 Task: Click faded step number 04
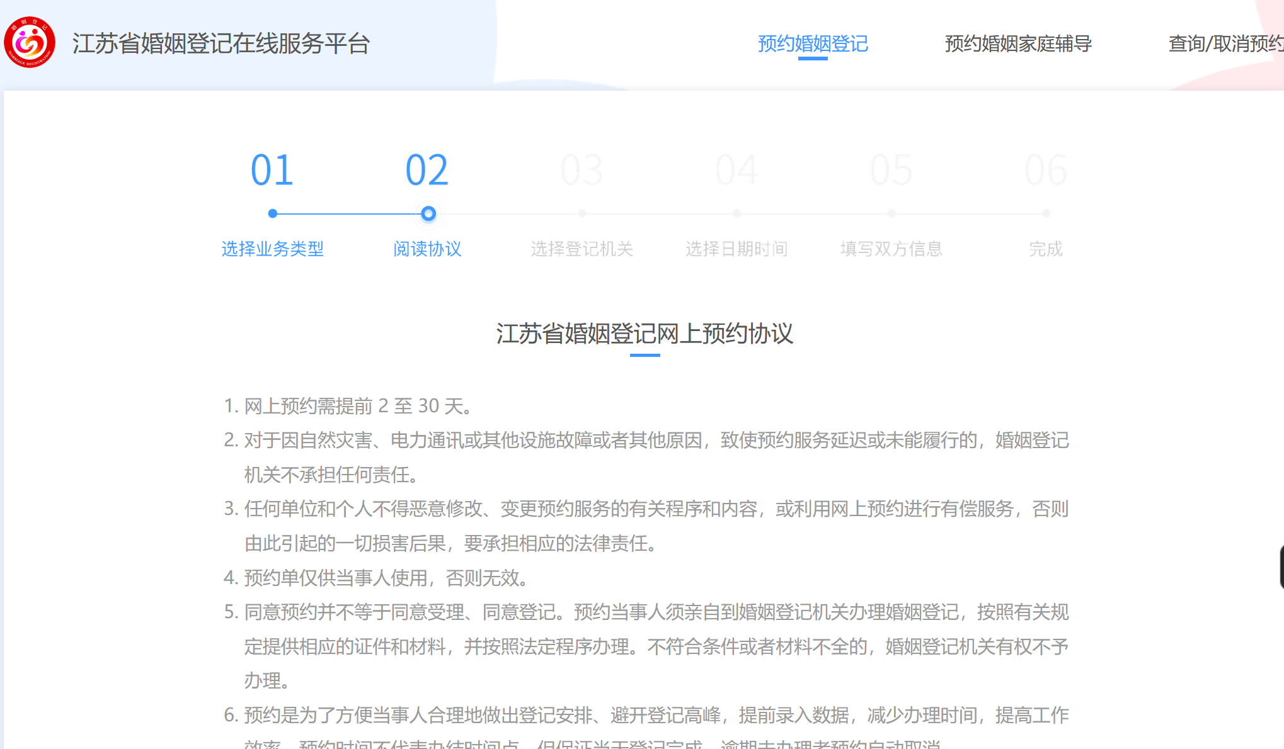737,170
